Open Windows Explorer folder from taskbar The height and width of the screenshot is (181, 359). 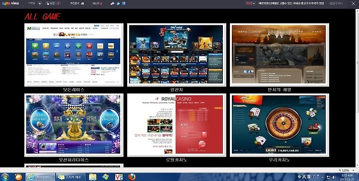93,177
